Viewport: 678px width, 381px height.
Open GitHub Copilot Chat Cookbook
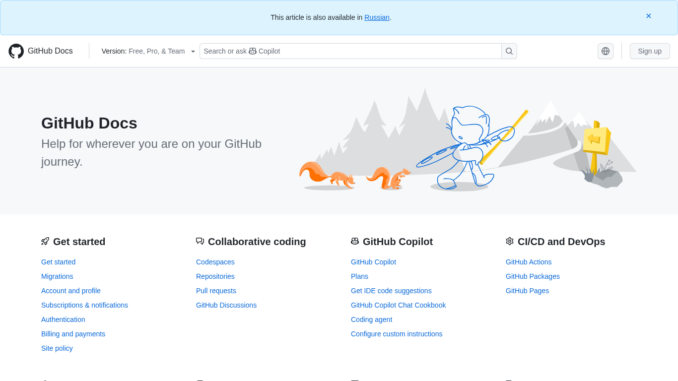[x=398, y=305]
